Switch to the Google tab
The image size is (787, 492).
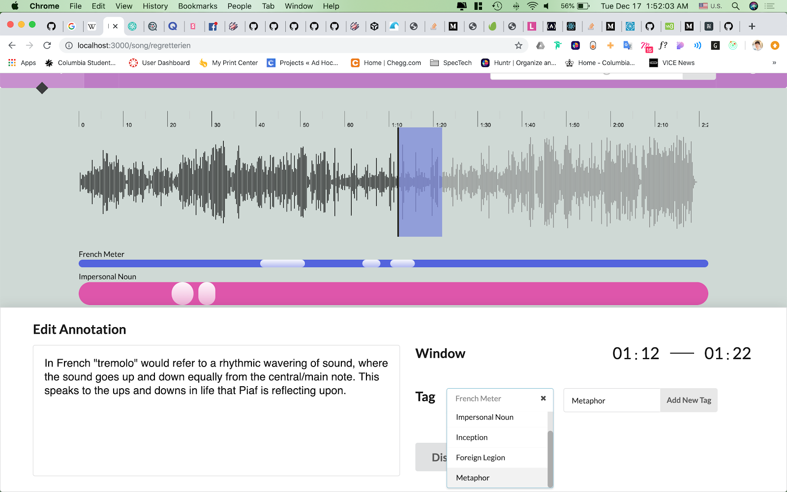click(x=71, y=26)
